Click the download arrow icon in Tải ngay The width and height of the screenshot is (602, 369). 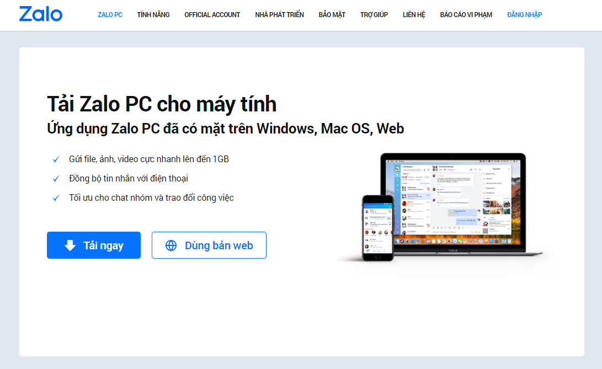(70, 245)
